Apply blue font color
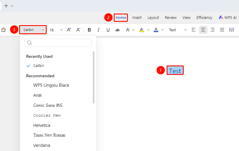This screenshot has height=151, width=239. pos(156,30)
